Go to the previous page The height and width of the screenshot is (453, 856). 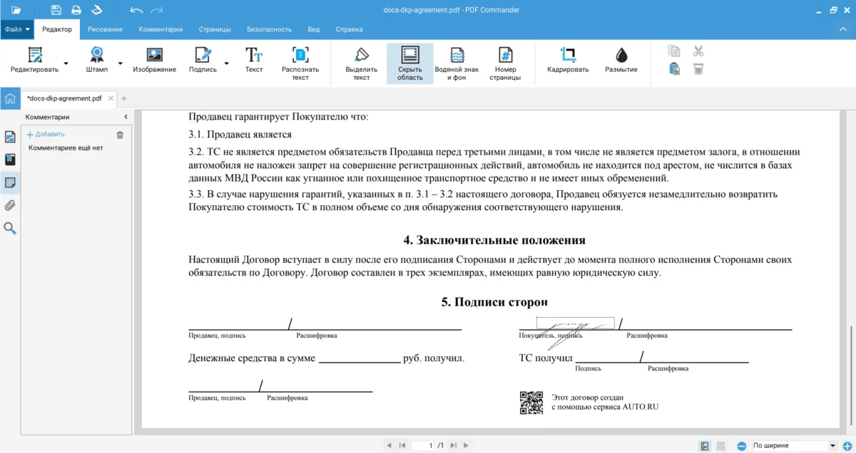(389, 446)
